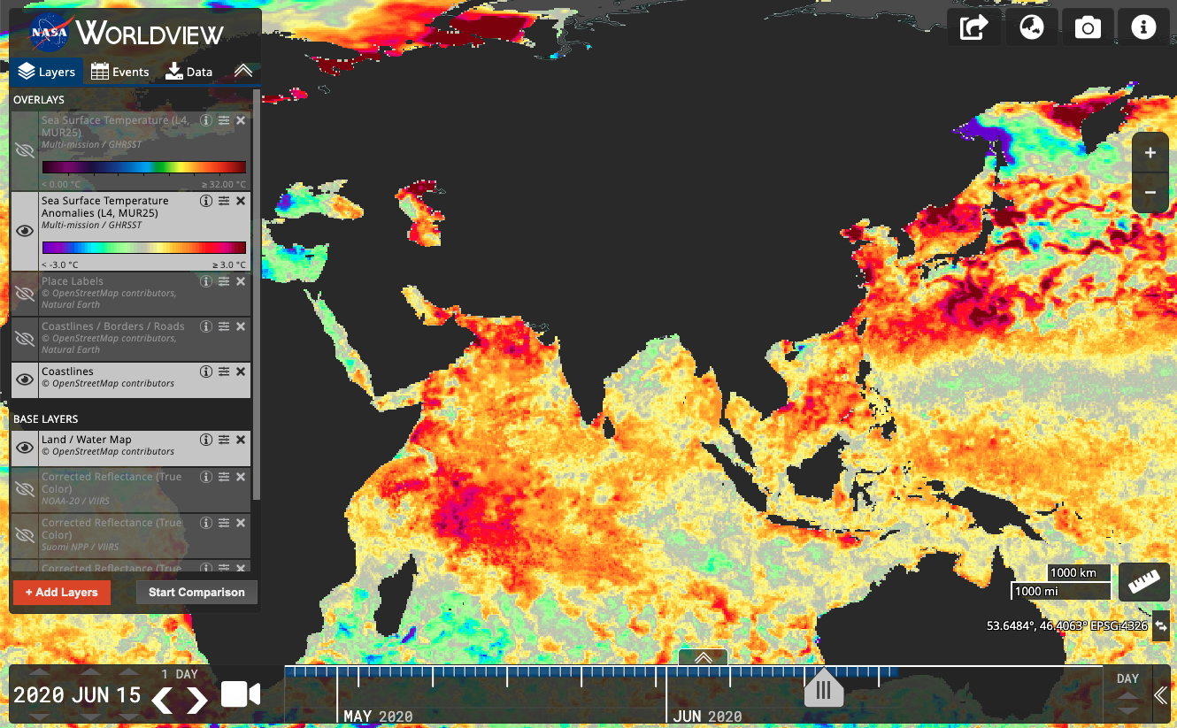Screen dimensions: 1177x728
Task: Hide the OpenStreetMap Coastlines layer
Action: click(25, 379)
